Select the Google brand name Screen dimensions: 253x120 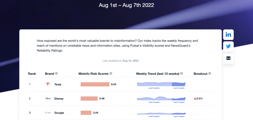click(x=59, y=113)
